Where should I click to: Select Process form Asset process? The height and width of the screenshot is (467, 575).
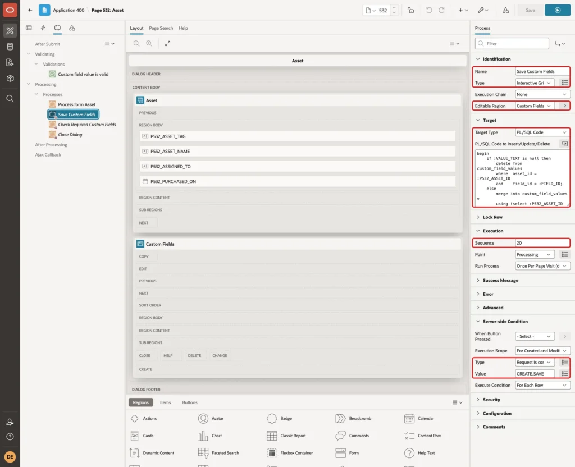click(76, 104)
